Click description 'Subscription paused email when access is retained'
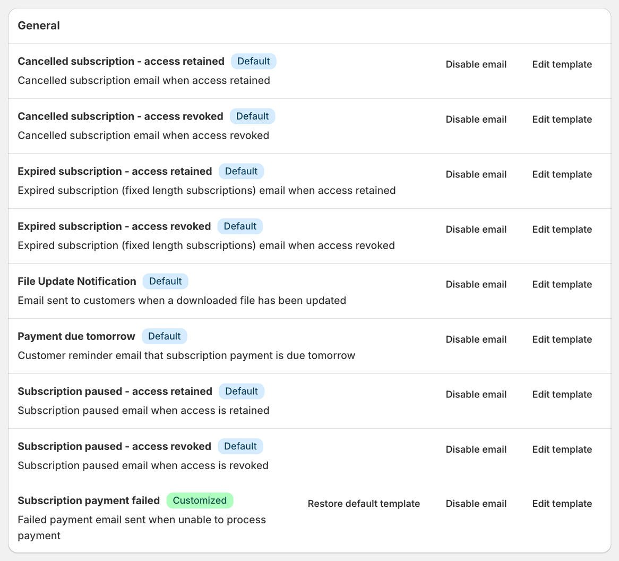Image resolution: width=619 pixels, height=561 pixels. click(144, 411)
